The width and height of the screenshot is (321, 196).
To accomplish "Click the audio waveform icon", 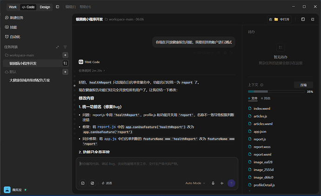I will (222, 183).
